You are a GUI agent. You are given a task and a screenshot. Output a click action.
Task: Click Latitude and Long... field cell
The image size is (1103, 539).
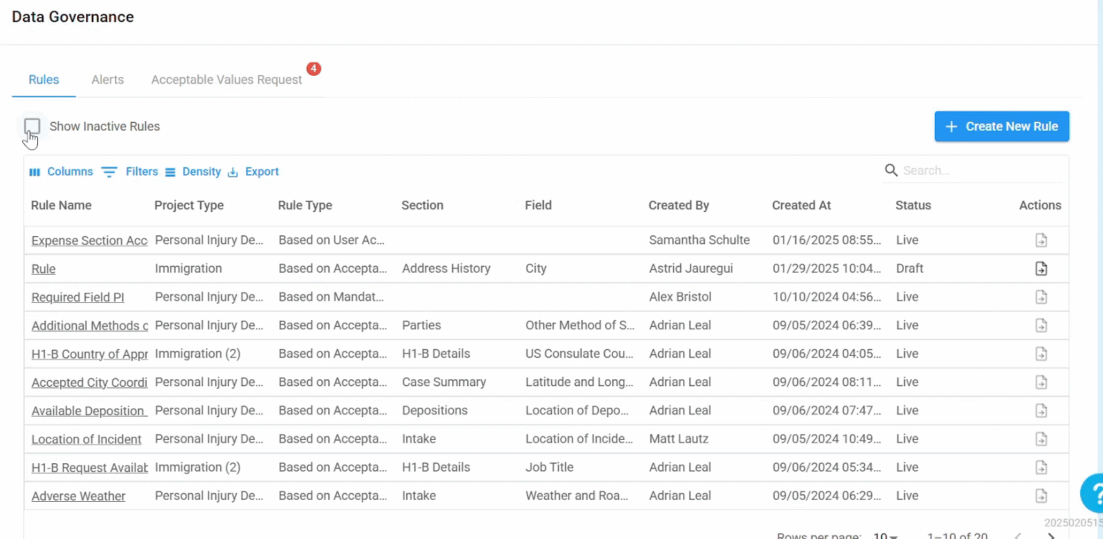[x=580, y=382]
